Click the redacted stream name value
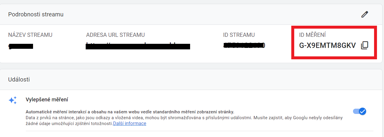The width and height of the screenshot is (384, 137). coord(21,46)
